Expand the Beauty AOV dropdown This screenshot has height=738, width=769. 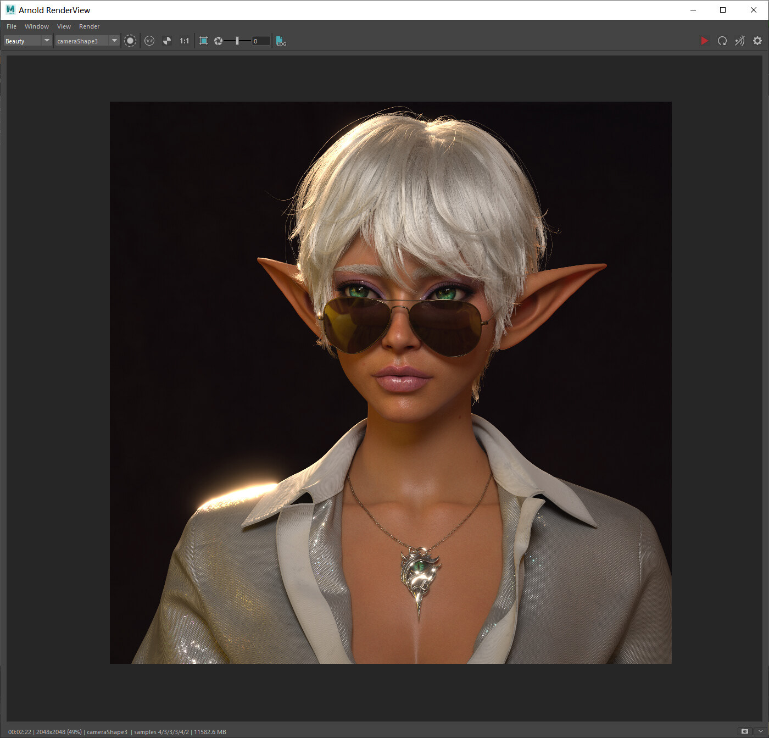(47, 41)
